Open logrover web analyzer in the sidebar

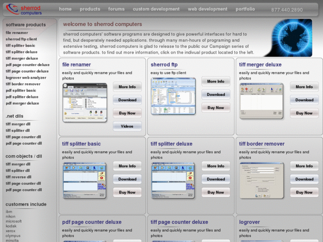coord(26,78)
